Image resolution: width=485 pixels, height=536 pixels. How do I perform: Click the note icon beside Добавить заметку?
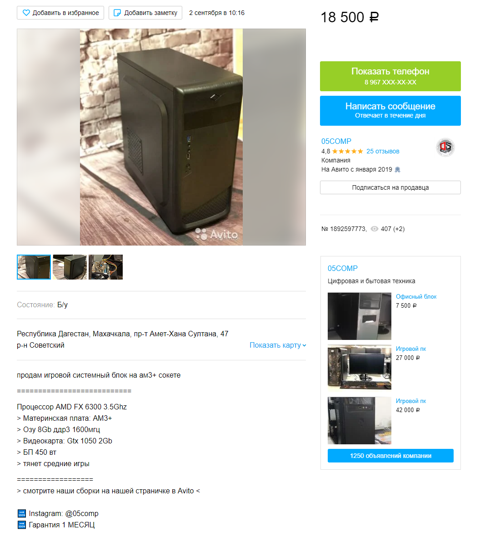pyautogui.click(x=117, y=13)
